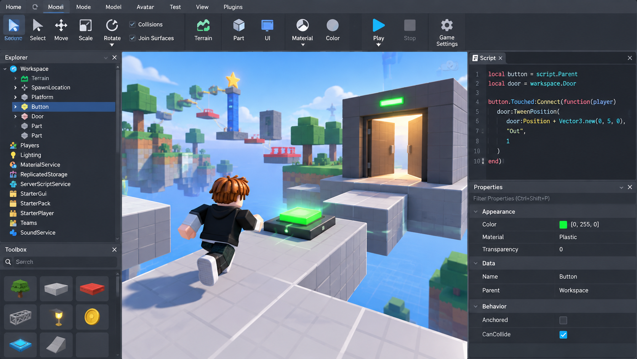Click the Stop button

pos(410,30)
